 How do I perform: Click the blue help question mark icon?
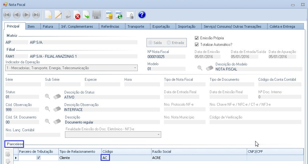(x=142, y=15)
